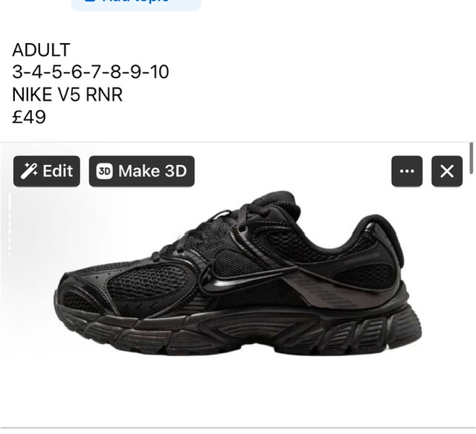This screenshot has width=476, height=434.
Task: Click the NIKE V5 RNR text line
Action: [x=68, y=94]
